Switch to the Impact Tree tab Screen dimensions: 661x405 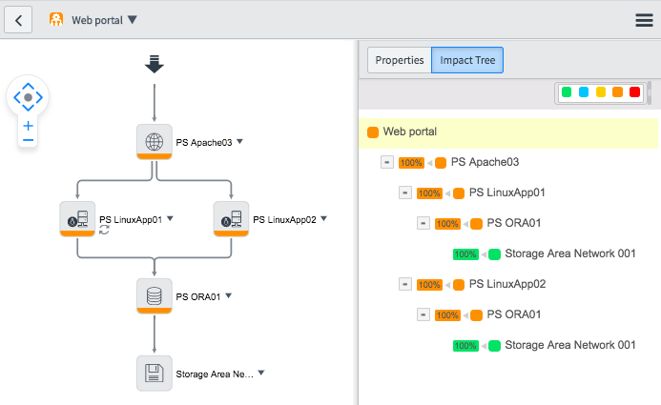pyautogui.click(x=467, y=60)
